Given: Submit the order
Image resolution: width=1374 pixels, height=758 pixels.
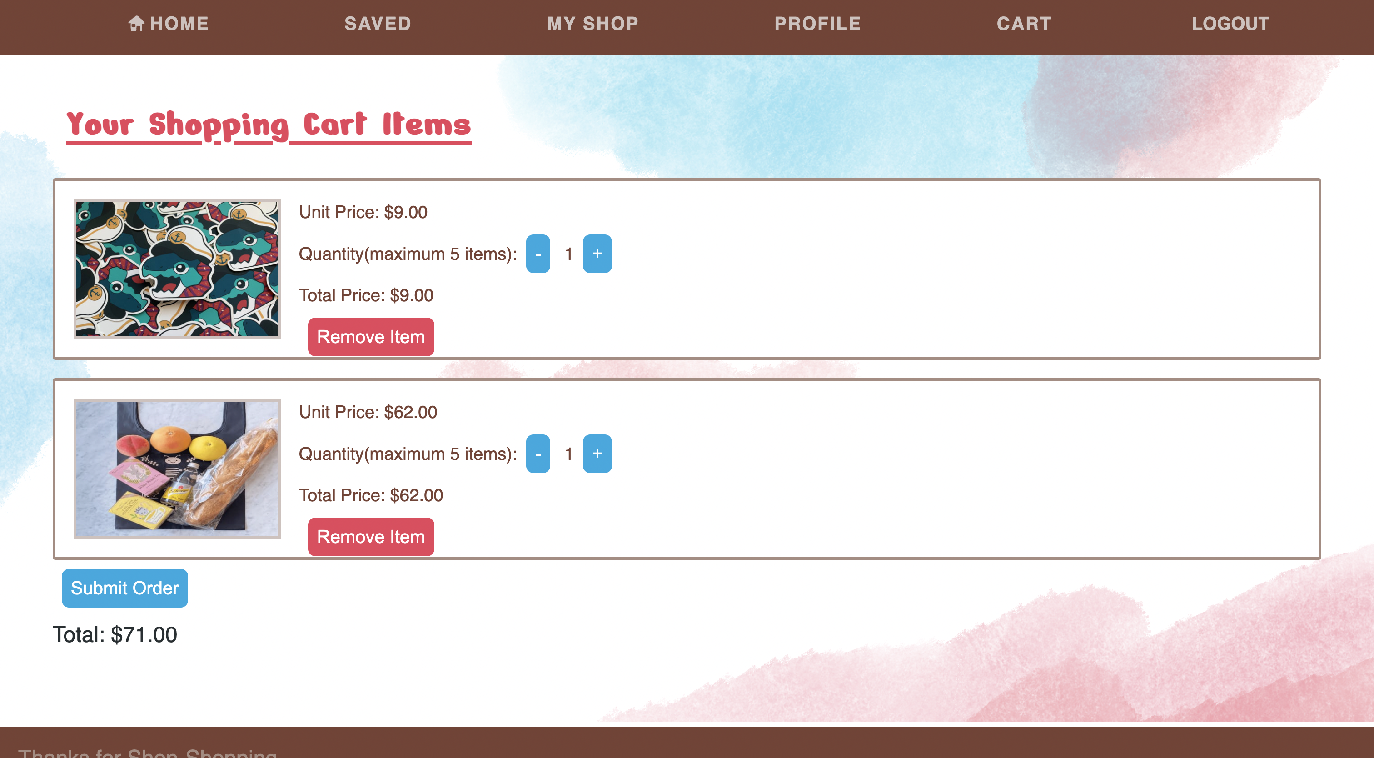Looking at the screenshot, I should pos(124,588).
